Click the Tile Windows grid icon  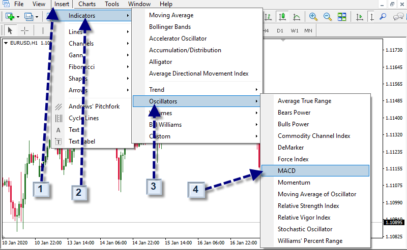[x=342, y=17]
